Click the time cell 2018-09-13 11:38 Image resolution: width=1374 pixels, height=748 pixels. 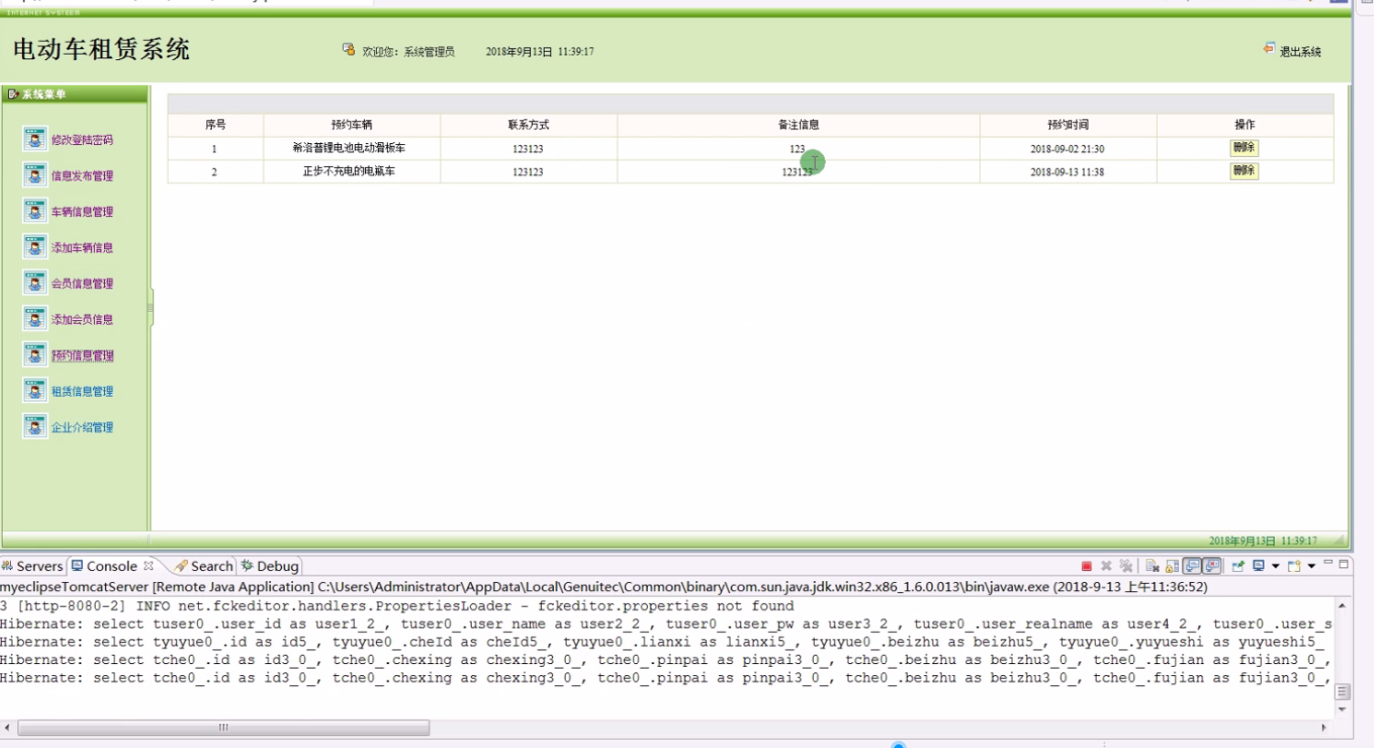click(x=1067, y=171)
